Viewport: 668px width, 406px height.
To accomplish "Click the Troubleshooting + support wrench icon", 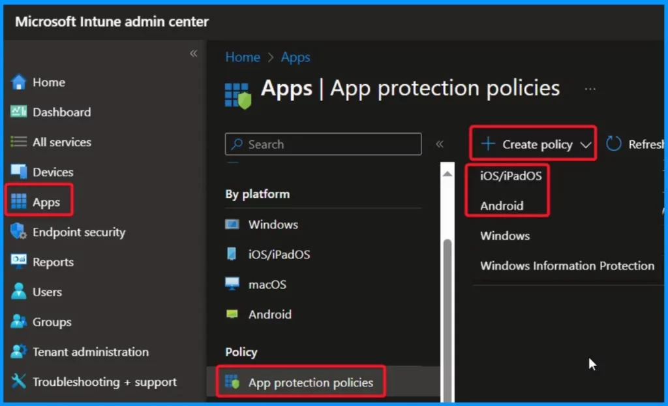I will [18, 381].
